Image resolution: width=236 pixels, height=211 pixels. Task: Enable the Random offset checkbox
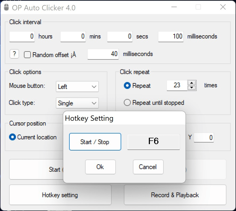[27, 55]
